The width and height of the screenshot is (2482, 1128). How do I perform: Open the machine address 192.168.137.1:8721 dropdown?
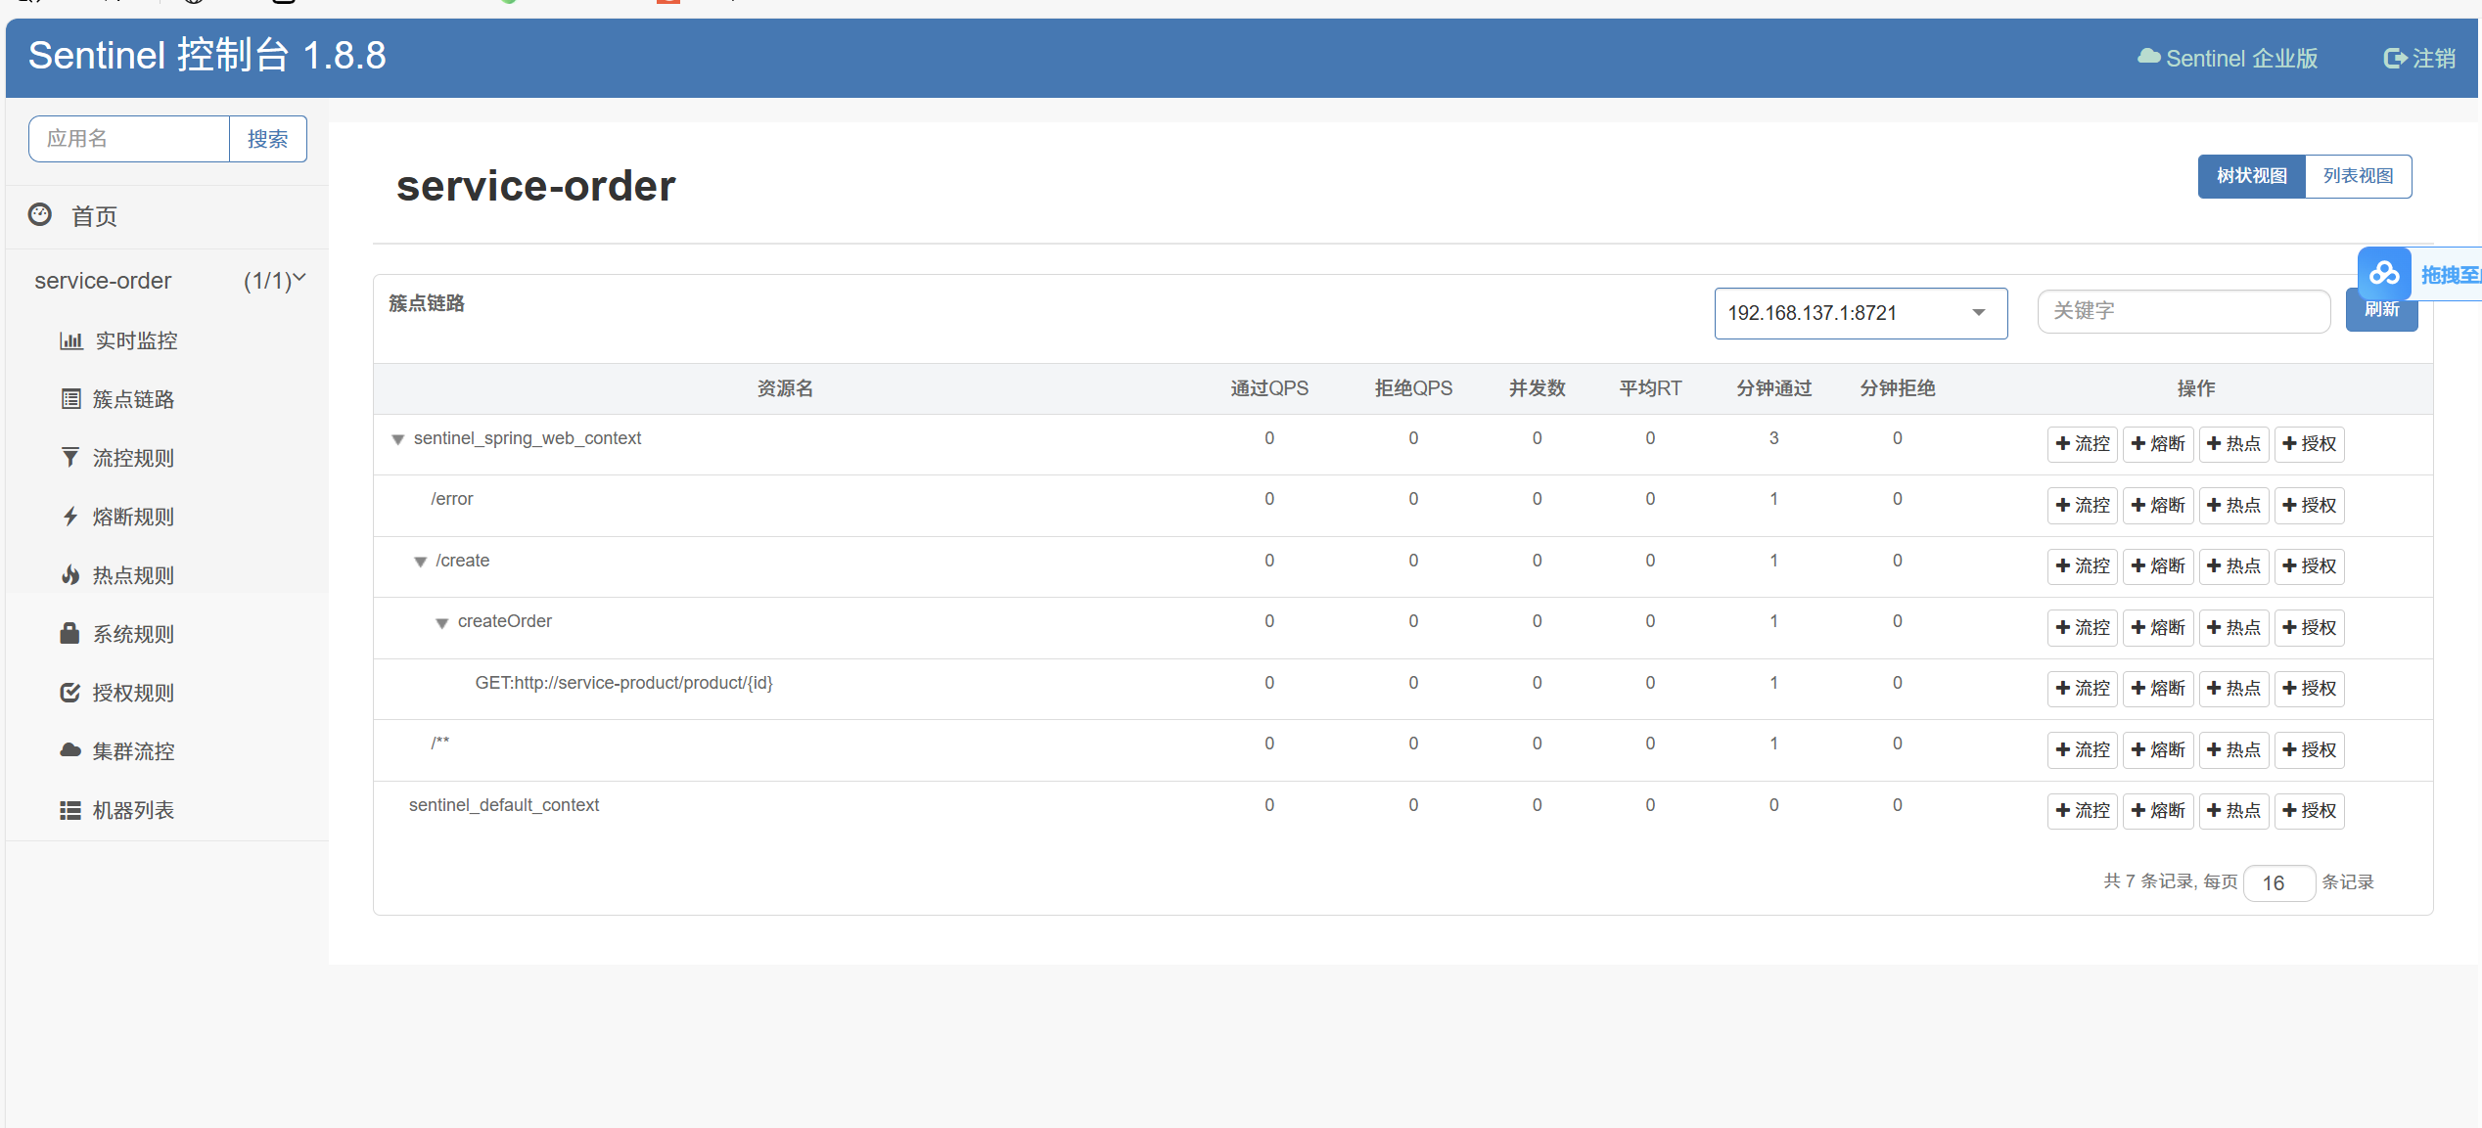[1860, 313]
